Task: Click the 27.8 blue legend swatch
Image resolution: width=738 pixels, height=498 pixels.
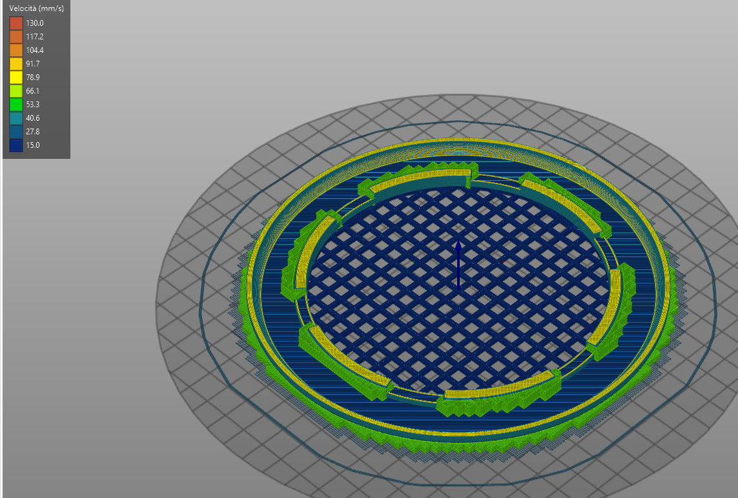Action: click(16, 132)
